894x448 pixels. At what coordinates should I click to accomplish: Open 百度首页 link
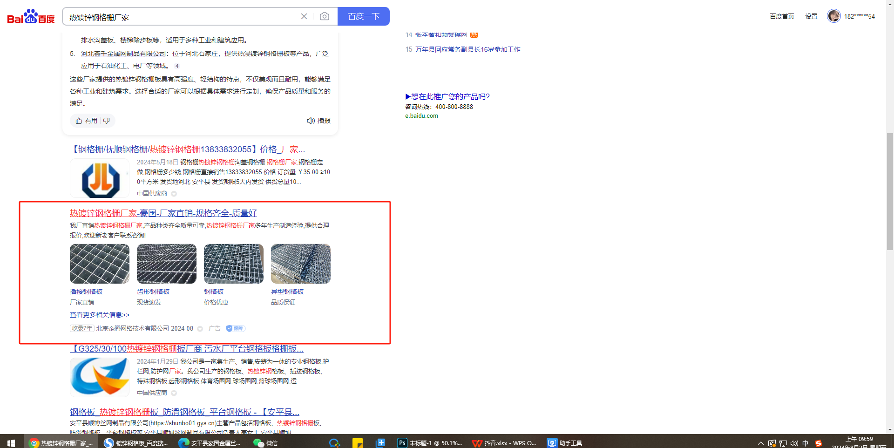click(782, 16)
